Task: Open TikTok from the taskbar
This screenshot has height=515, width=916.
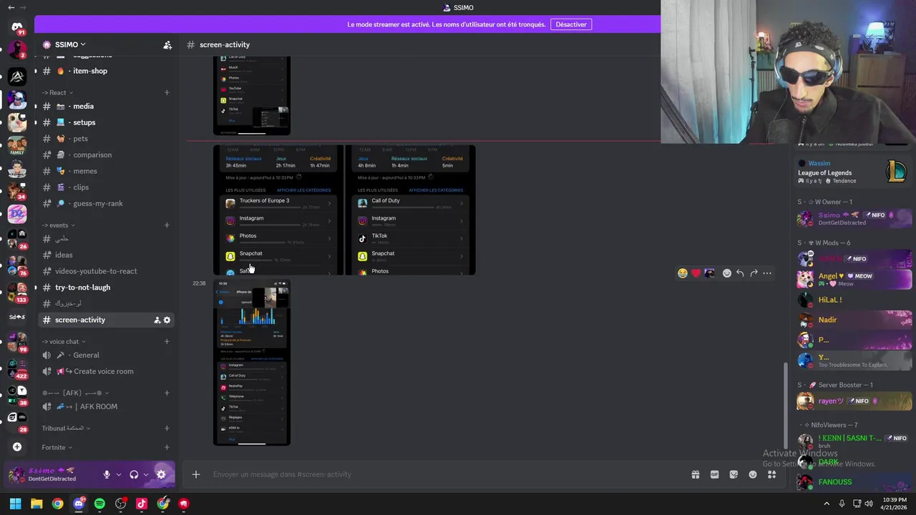Action: (x=142, y=504)
